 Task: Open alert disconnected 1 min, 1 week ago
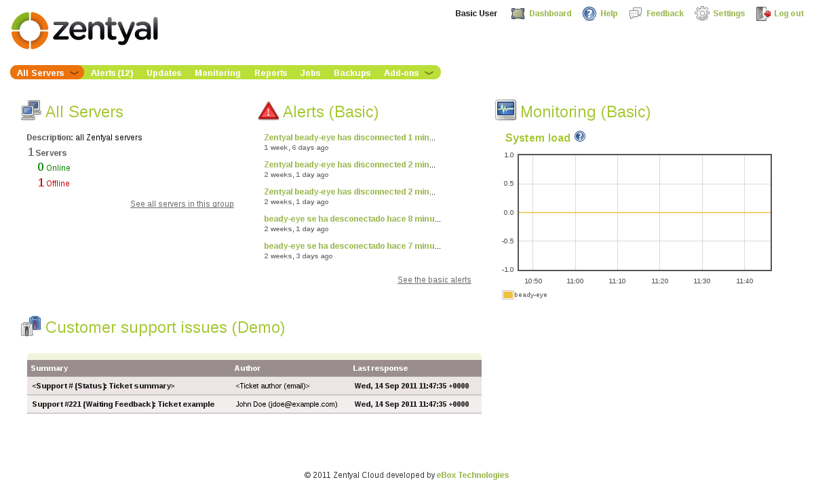coord(349,138)
